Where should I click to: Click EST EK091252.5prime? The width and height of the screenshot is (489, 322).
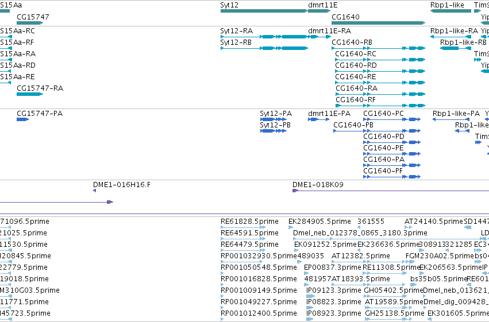326,245
